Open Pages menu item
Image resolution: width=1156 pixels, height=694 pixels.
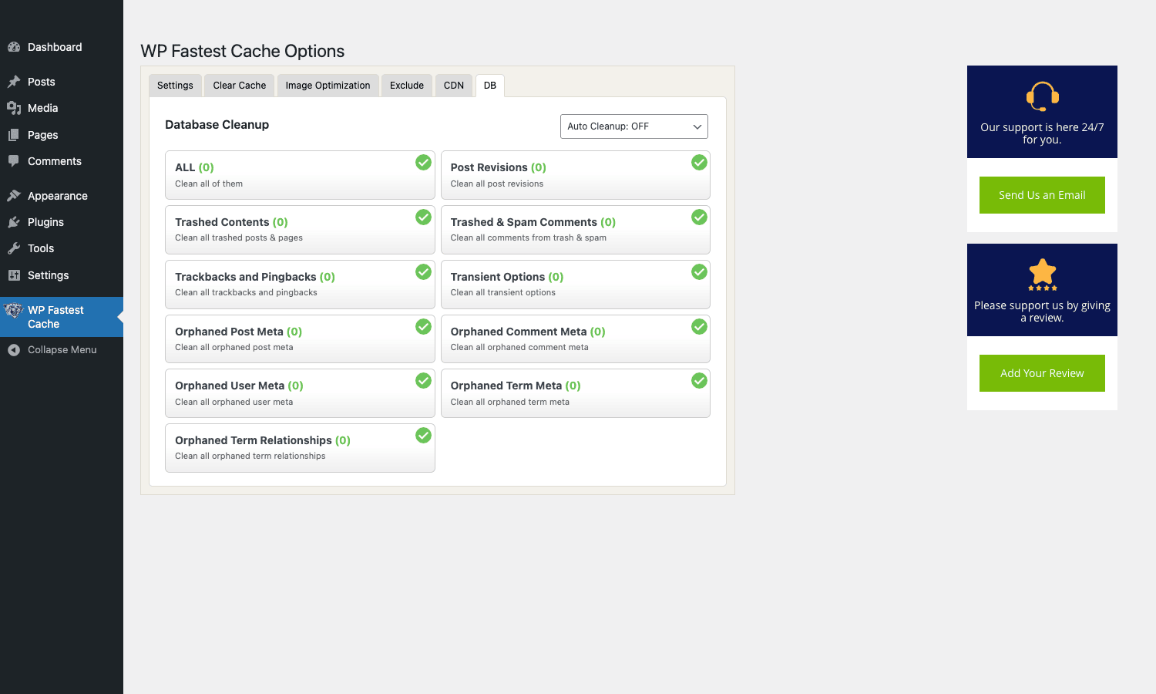tap(62, 135)
